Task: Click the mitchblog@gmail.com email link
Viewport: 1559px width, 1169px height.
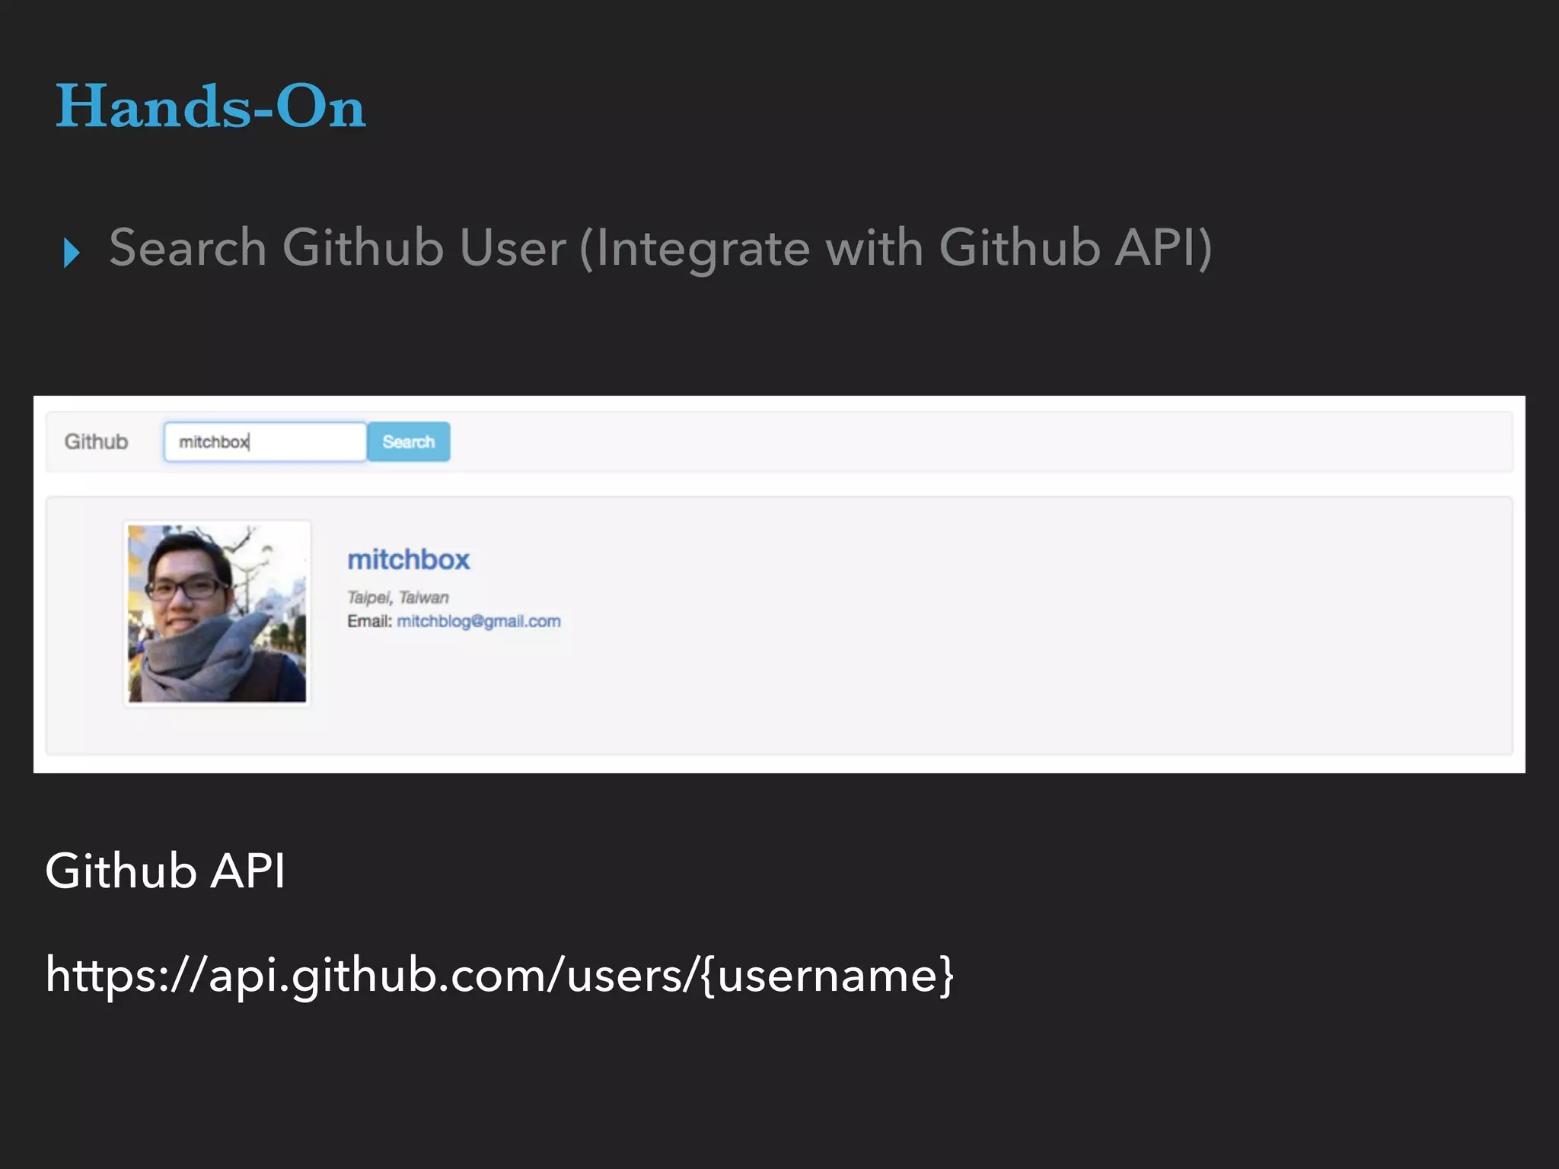Action: click(x=479, y=621)
